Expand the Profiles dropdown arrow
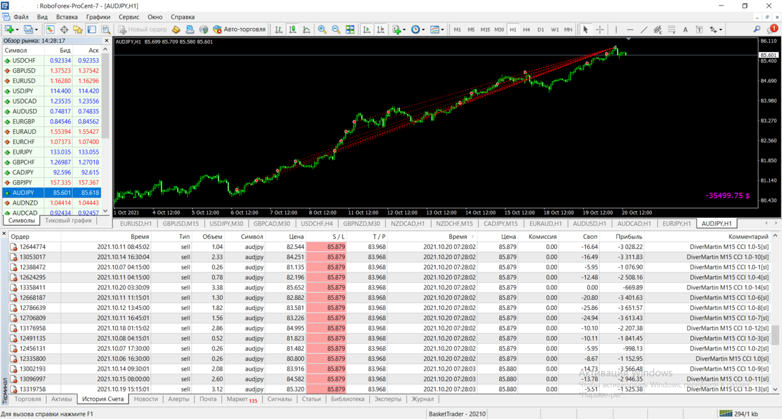This screenshot has width=782, height=419. 36,29
